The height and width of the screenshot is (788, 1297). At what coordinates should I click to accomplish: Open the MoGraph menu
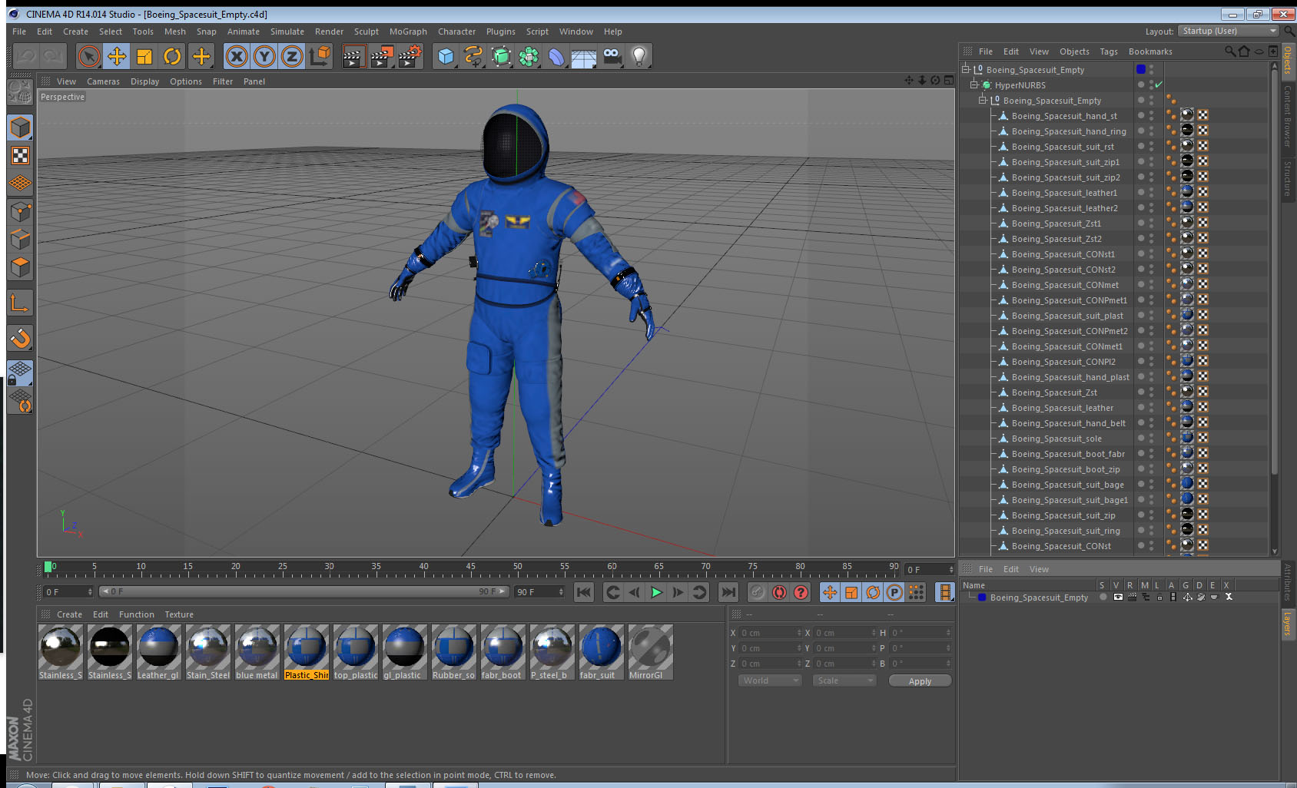tap(408, 31)
